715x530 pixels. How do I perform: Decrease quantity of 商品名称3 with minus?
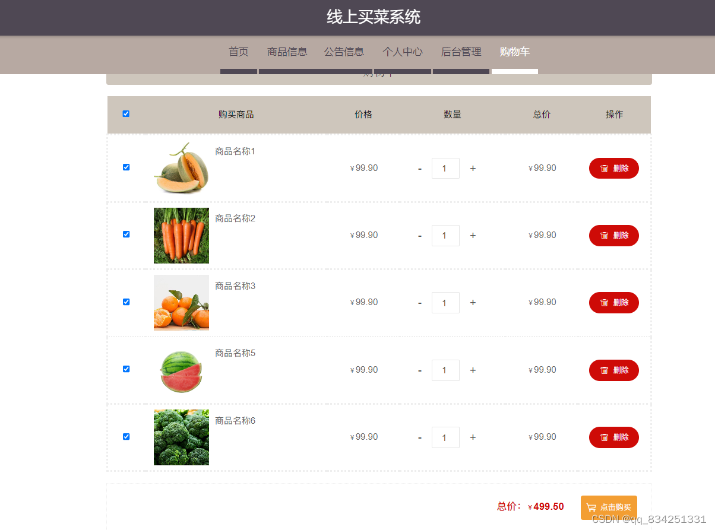(420, 303)
